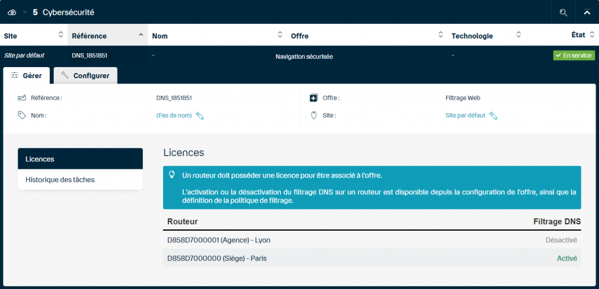Click the lightbulb info icon in Licences
Image resolution: width=599 pixels, height=289 pixels.
(x=172, y=175)
